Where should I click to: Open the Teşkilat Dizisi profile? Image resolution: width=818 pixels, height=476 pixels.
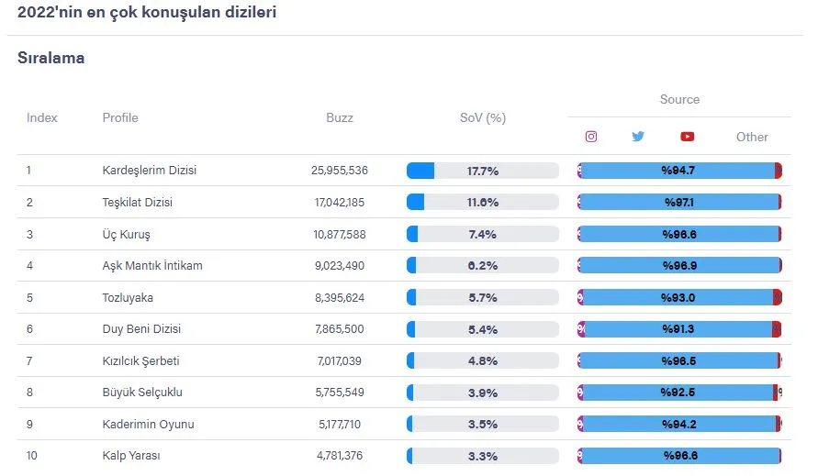137,203
